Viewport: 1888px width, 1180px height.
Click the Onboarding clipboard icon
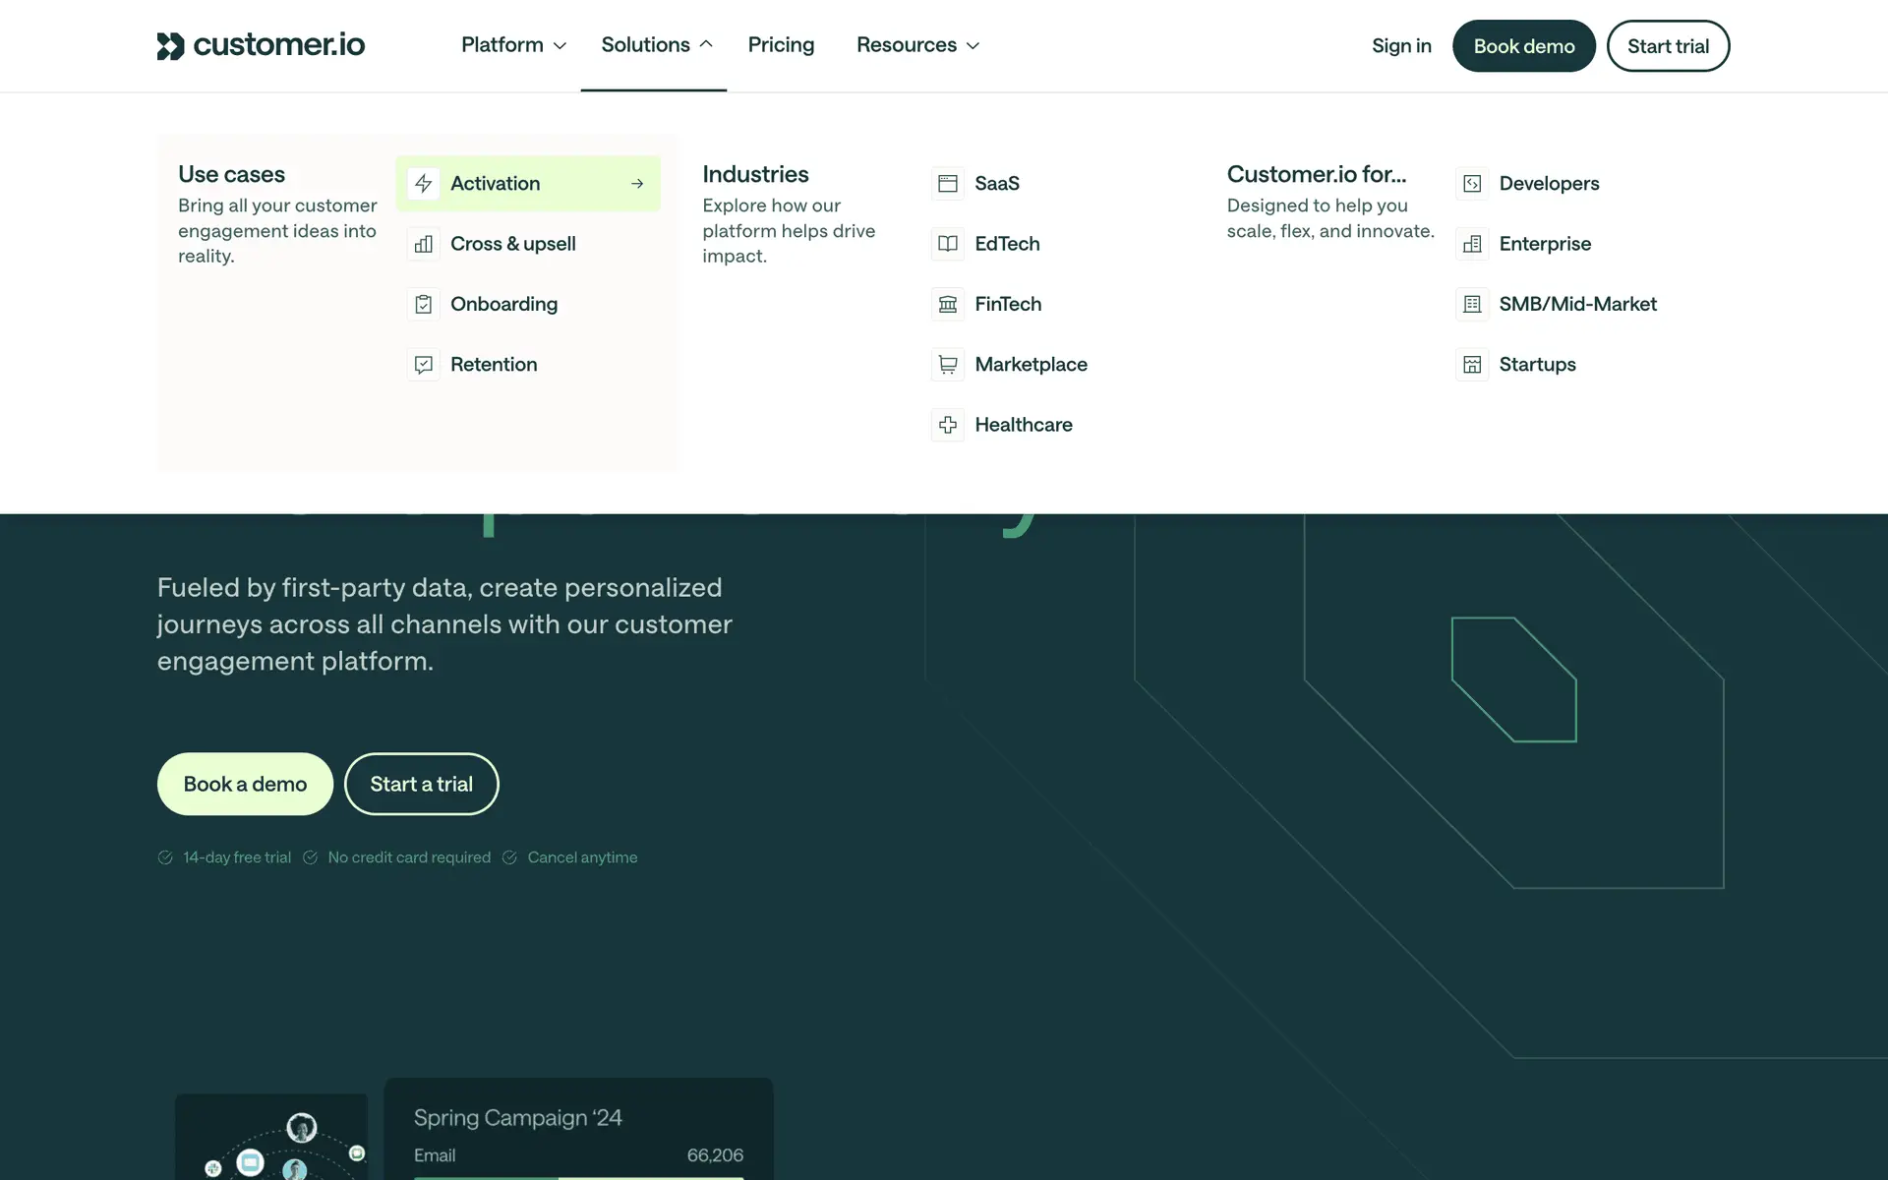click(424, 305)
